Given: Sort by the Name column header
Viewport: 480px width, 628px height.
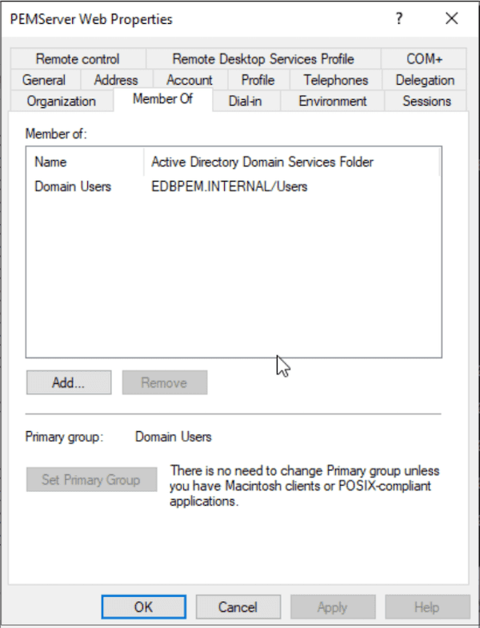Looking at the screenshot, I should click(85, 162).
